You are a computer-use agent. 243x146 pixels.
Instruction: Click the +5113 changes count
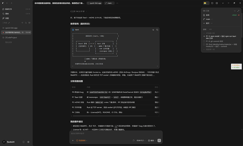pos(234,15)
